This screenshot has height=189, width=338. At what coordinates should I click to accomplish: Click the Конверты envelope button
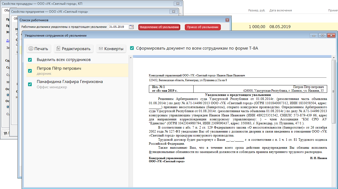click(x=111, y=49)
